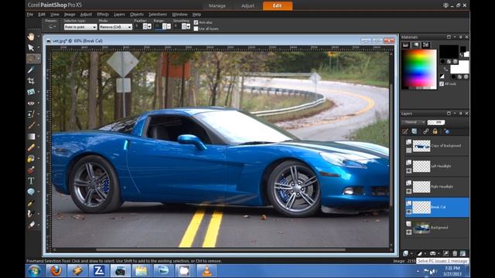
Task: Pick a color from the rainbow color picker
Action: tap(418, 69)
